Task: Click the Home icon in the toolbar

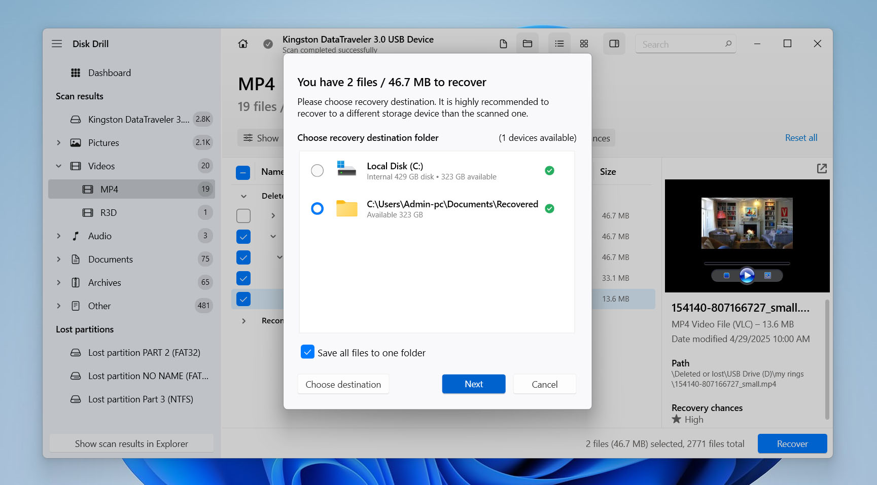Action: 243,44
